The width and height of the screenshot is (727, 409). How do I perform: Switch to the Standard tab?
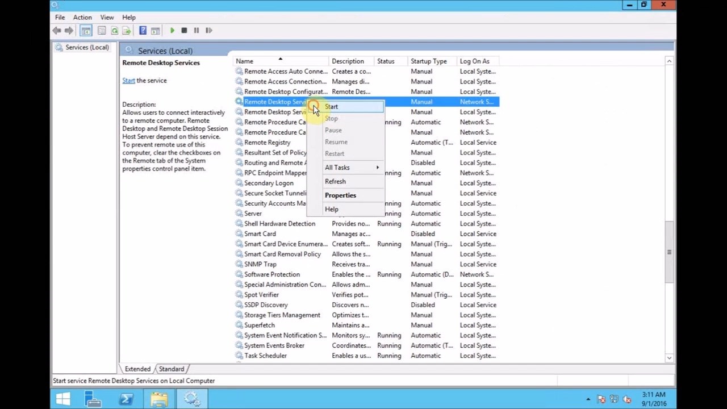172,369
